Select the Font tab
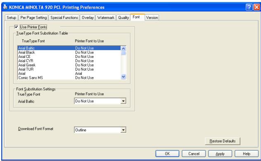 138,17
